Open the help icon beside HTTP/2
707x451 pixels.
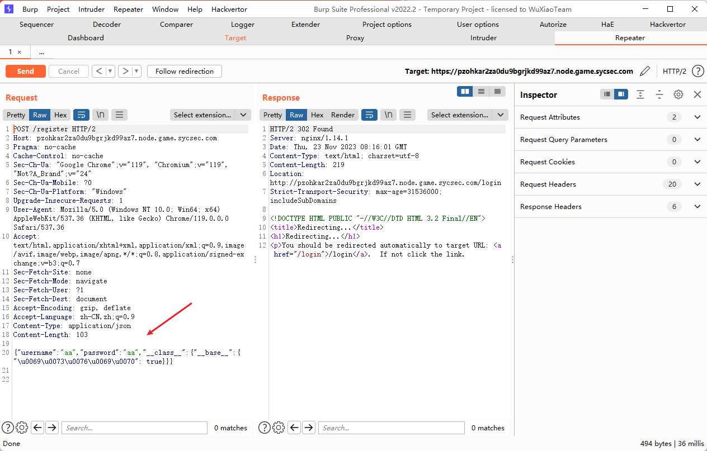(x=697, y=71)
